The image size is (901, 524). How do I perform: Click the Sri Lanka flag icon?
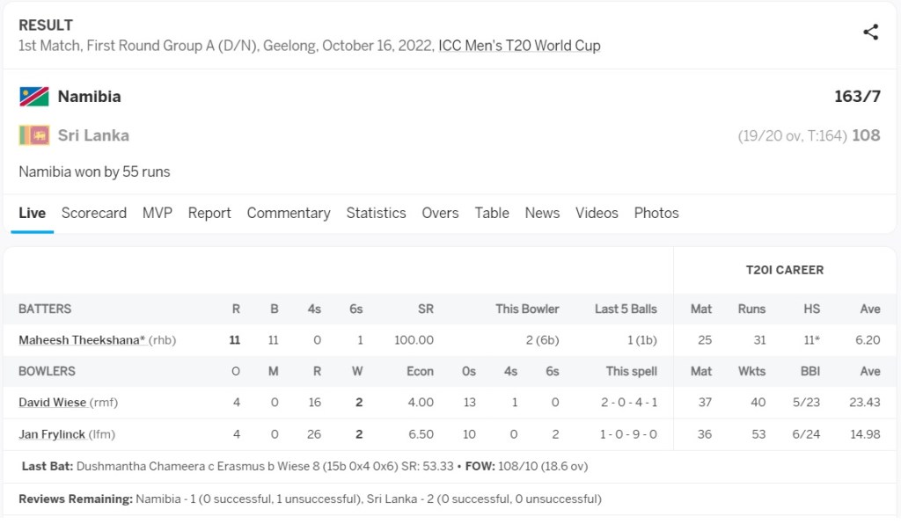34,135
